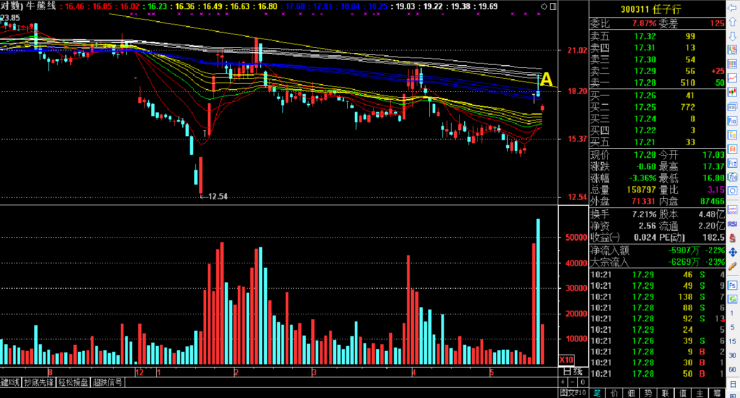Click the 卖五 price 17.32
This screenshot has width=740, height=398.
[x=645, y=36]
